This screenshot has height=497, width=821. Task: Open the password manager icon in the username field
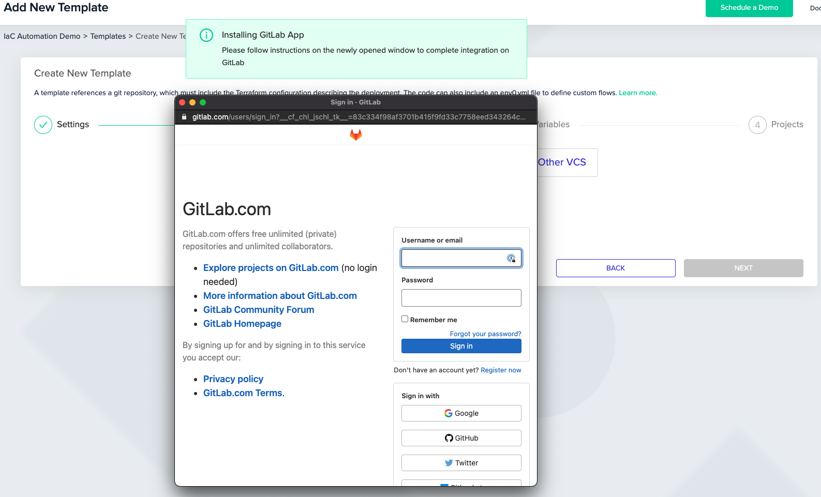point(511,258)
